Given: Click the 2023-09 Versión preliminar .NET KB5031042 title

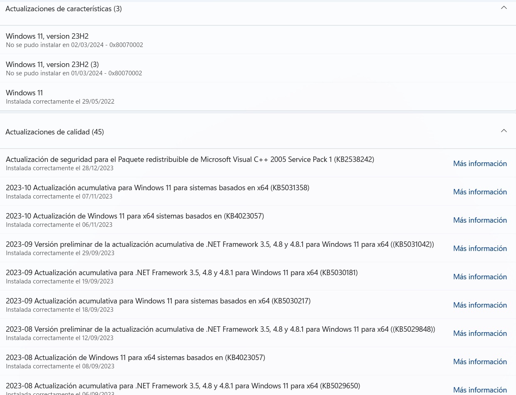Looking at the screenshot, I should 220,244.
